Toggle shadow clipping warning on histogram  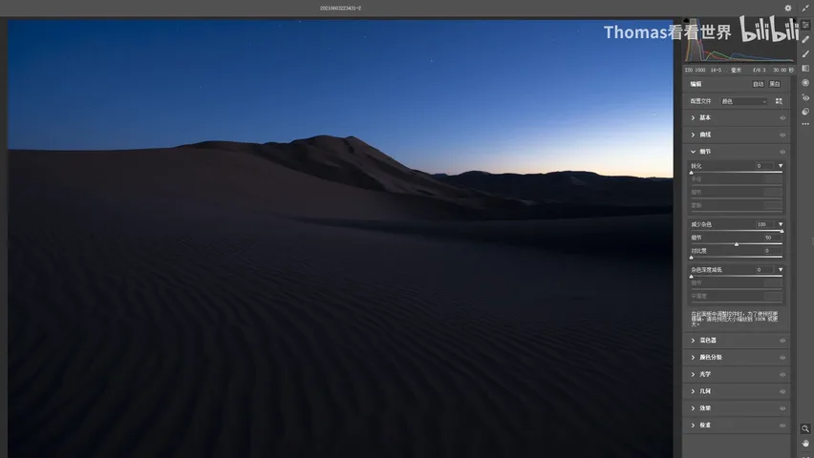pos(686,21)
